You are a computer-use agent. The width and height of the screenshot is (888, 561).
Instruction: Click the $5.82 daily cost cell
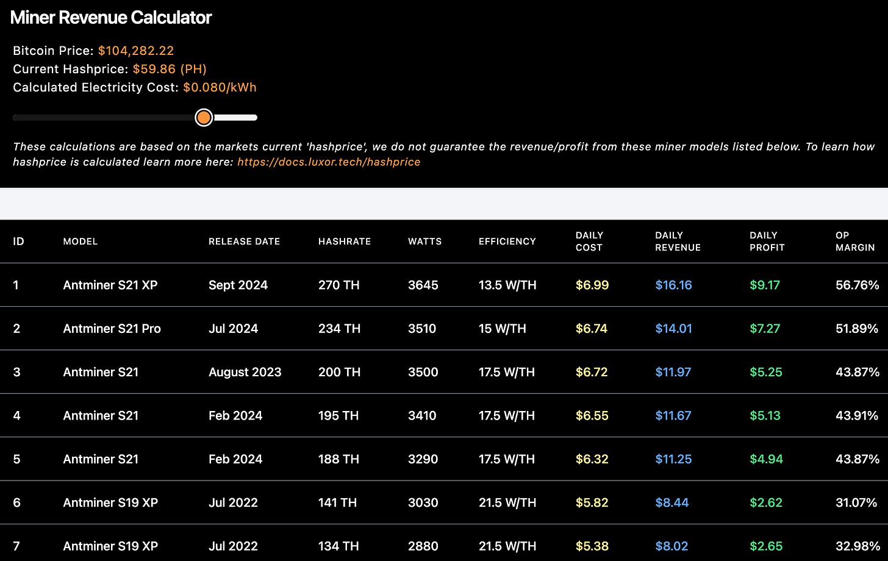(x=592, y=503)
